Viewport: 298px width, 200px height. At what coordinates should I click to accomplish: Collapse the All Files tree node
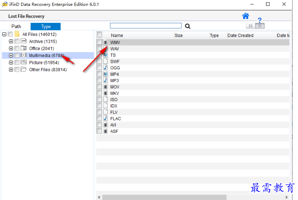click(4, 34)
